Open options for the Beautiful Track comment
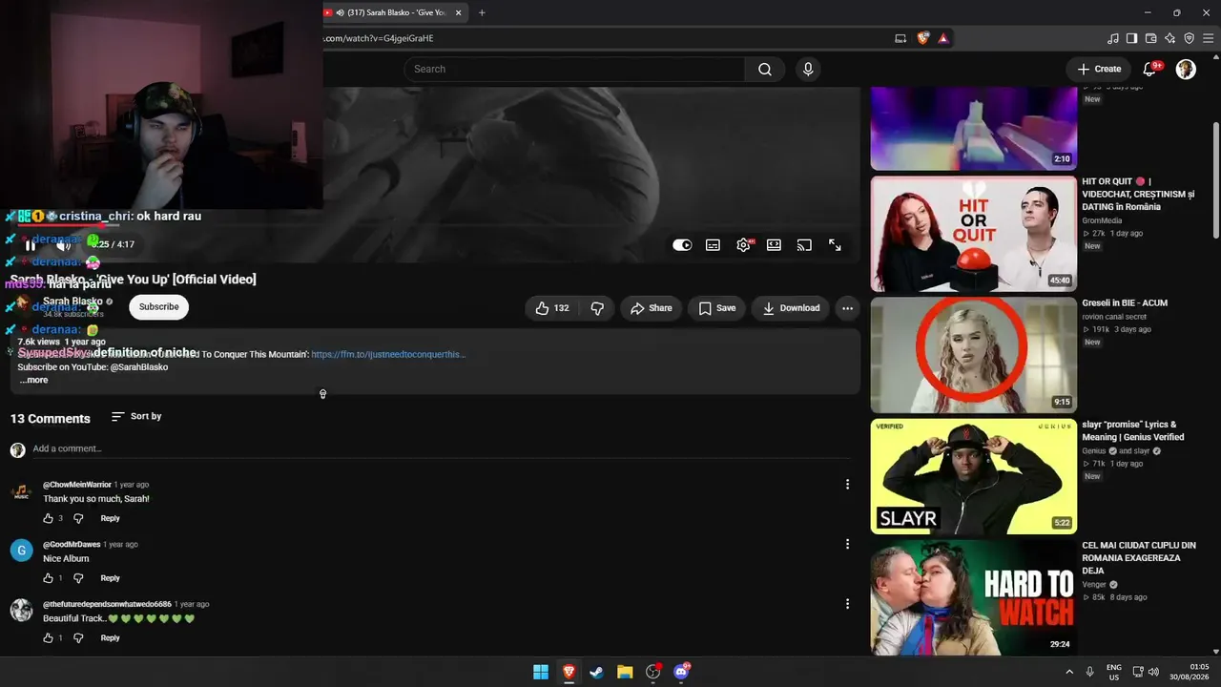Image resolution: width=1221 pixels, height=687 pixels. click(x=847, y=604)
